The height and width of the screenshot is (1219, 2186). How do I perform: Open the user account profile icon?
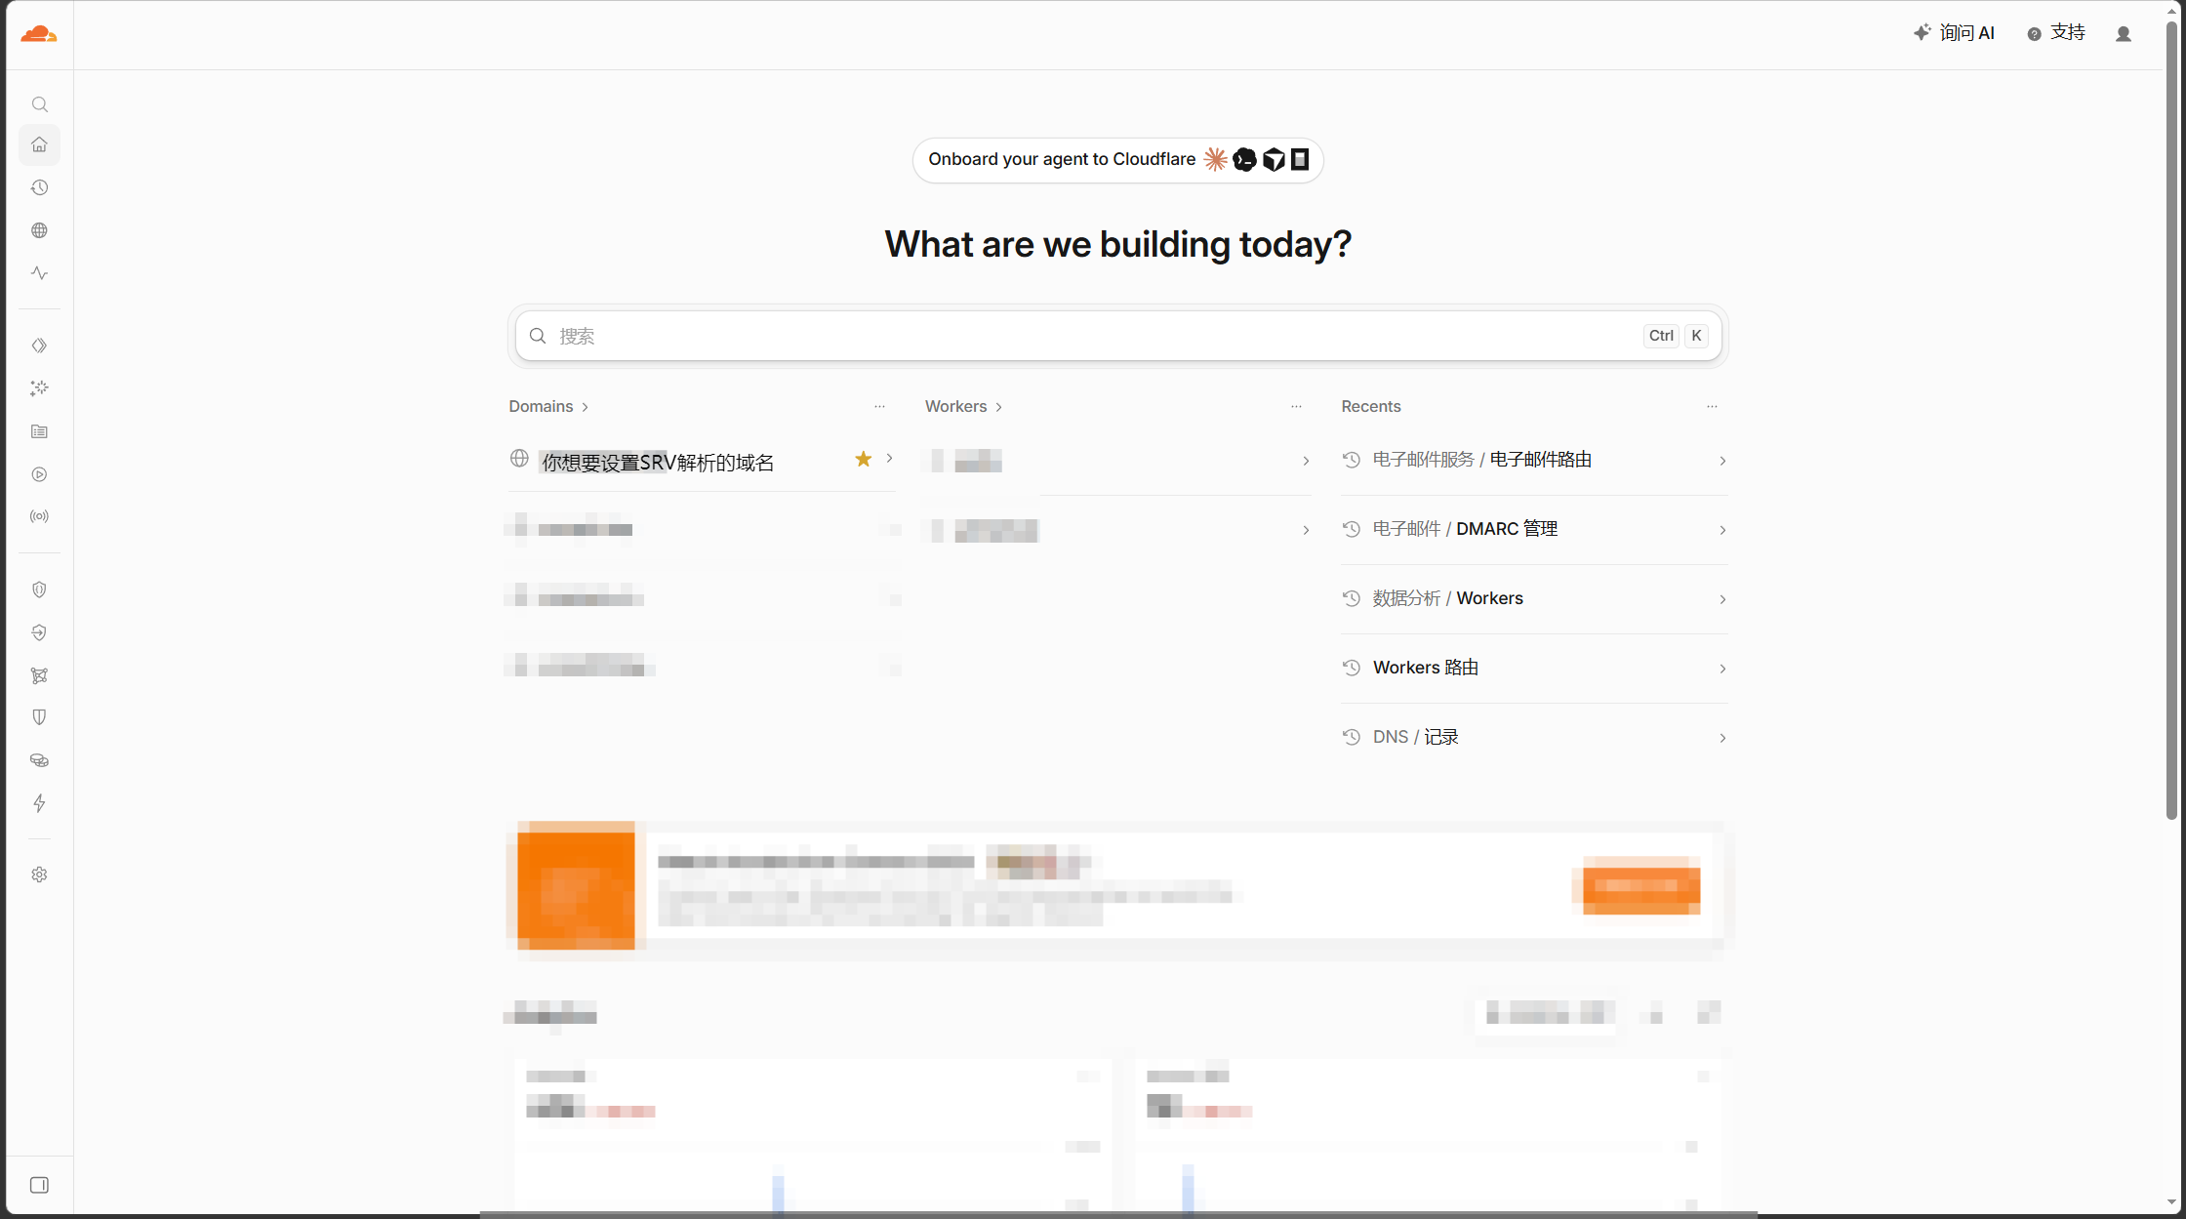pyautogui.click(x=2124, y=34)
